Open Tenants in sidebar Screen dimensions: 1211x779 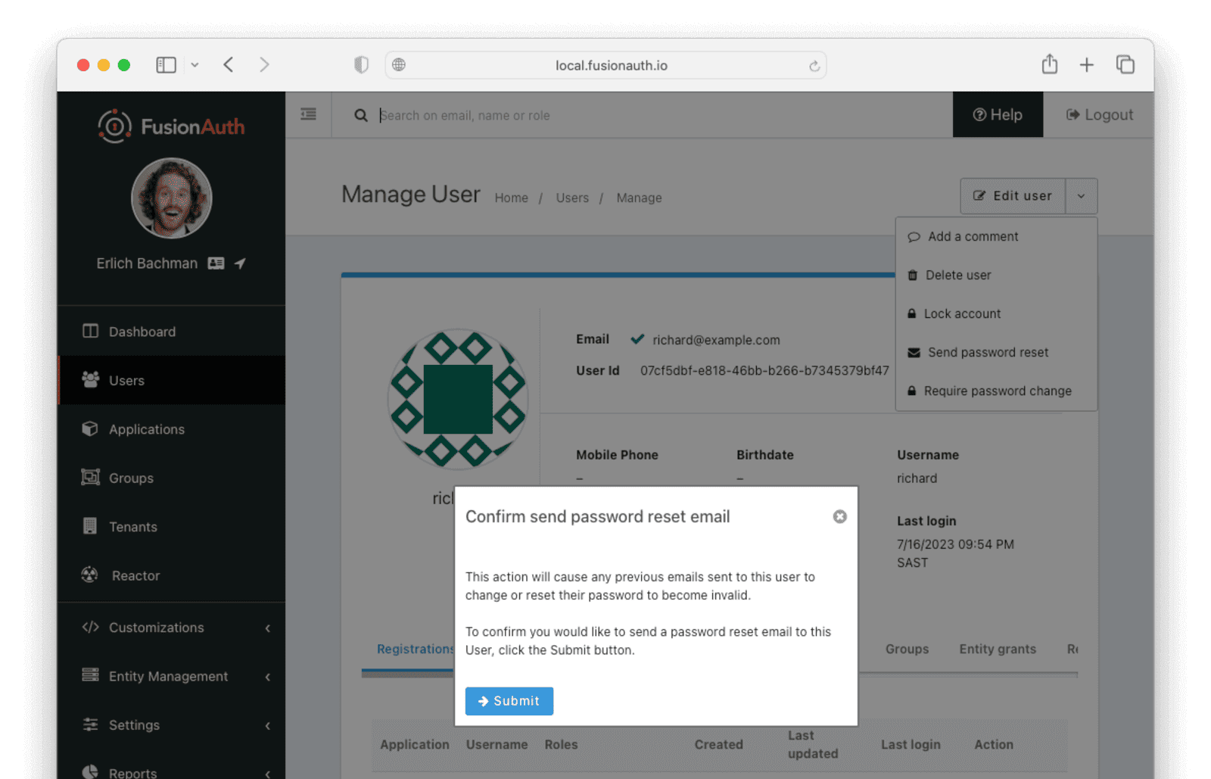pos(172,527)
